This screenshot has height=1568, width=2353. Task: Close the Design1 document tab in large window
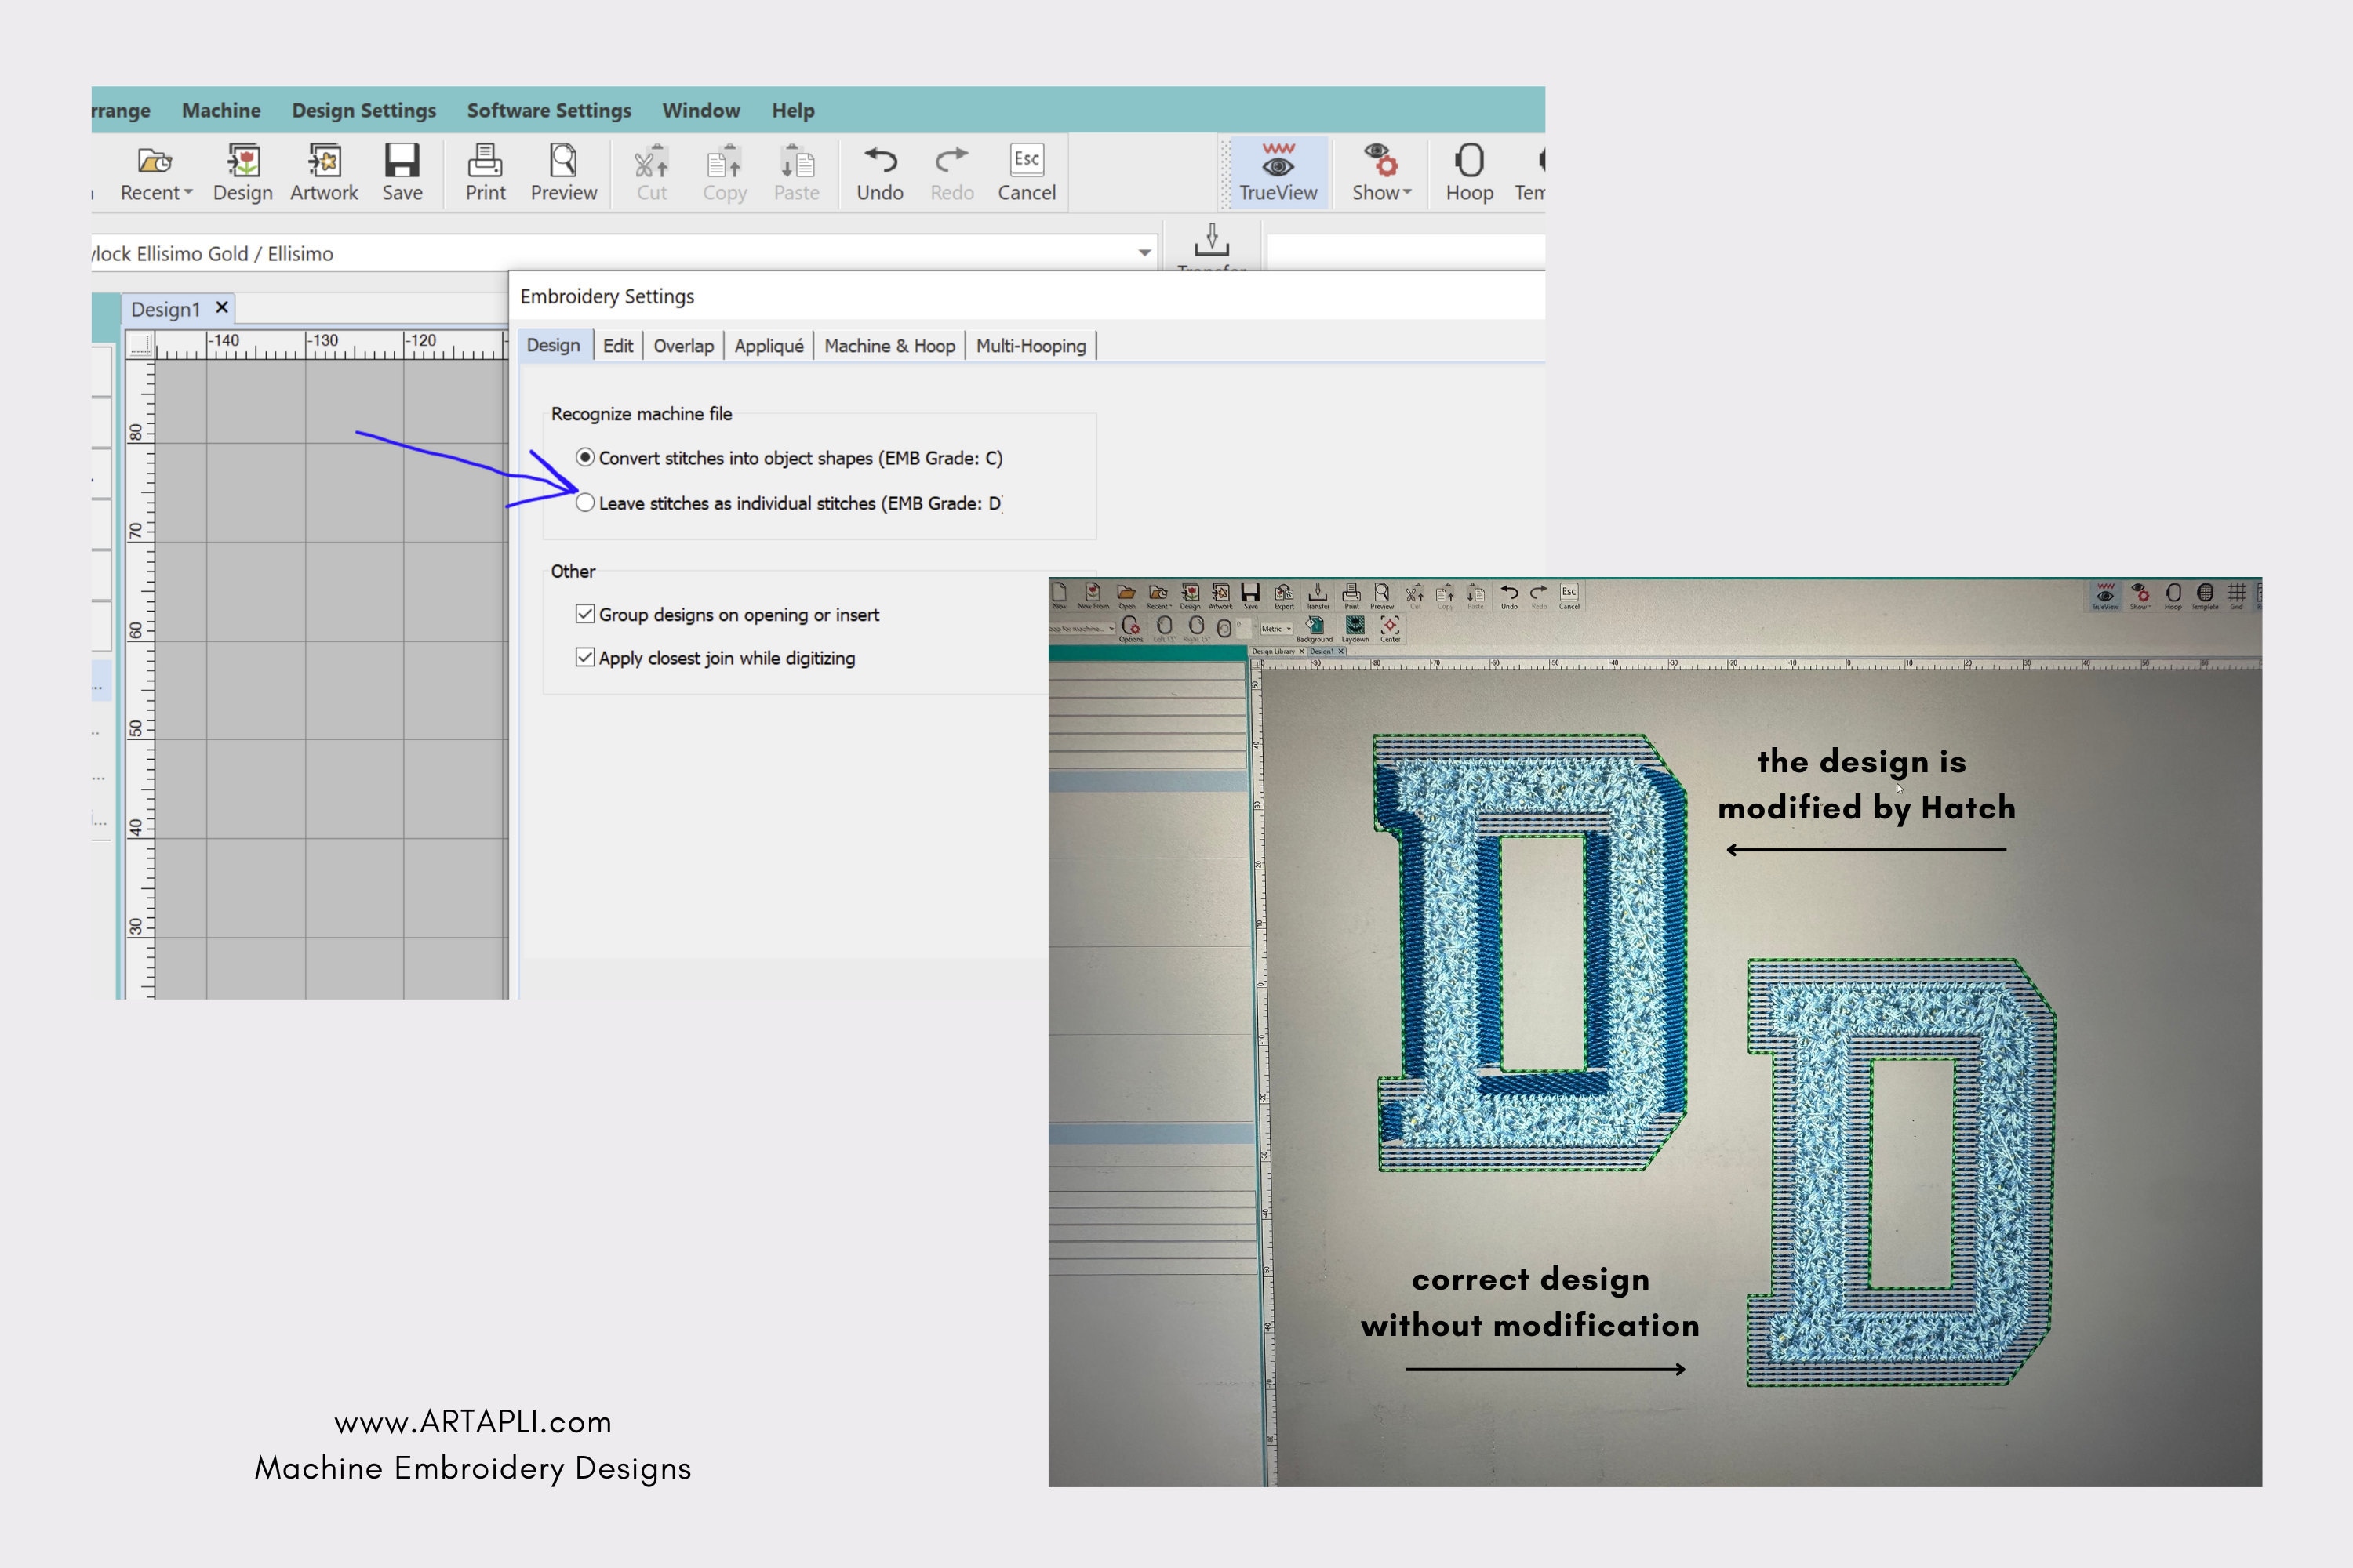click(222, 307)
